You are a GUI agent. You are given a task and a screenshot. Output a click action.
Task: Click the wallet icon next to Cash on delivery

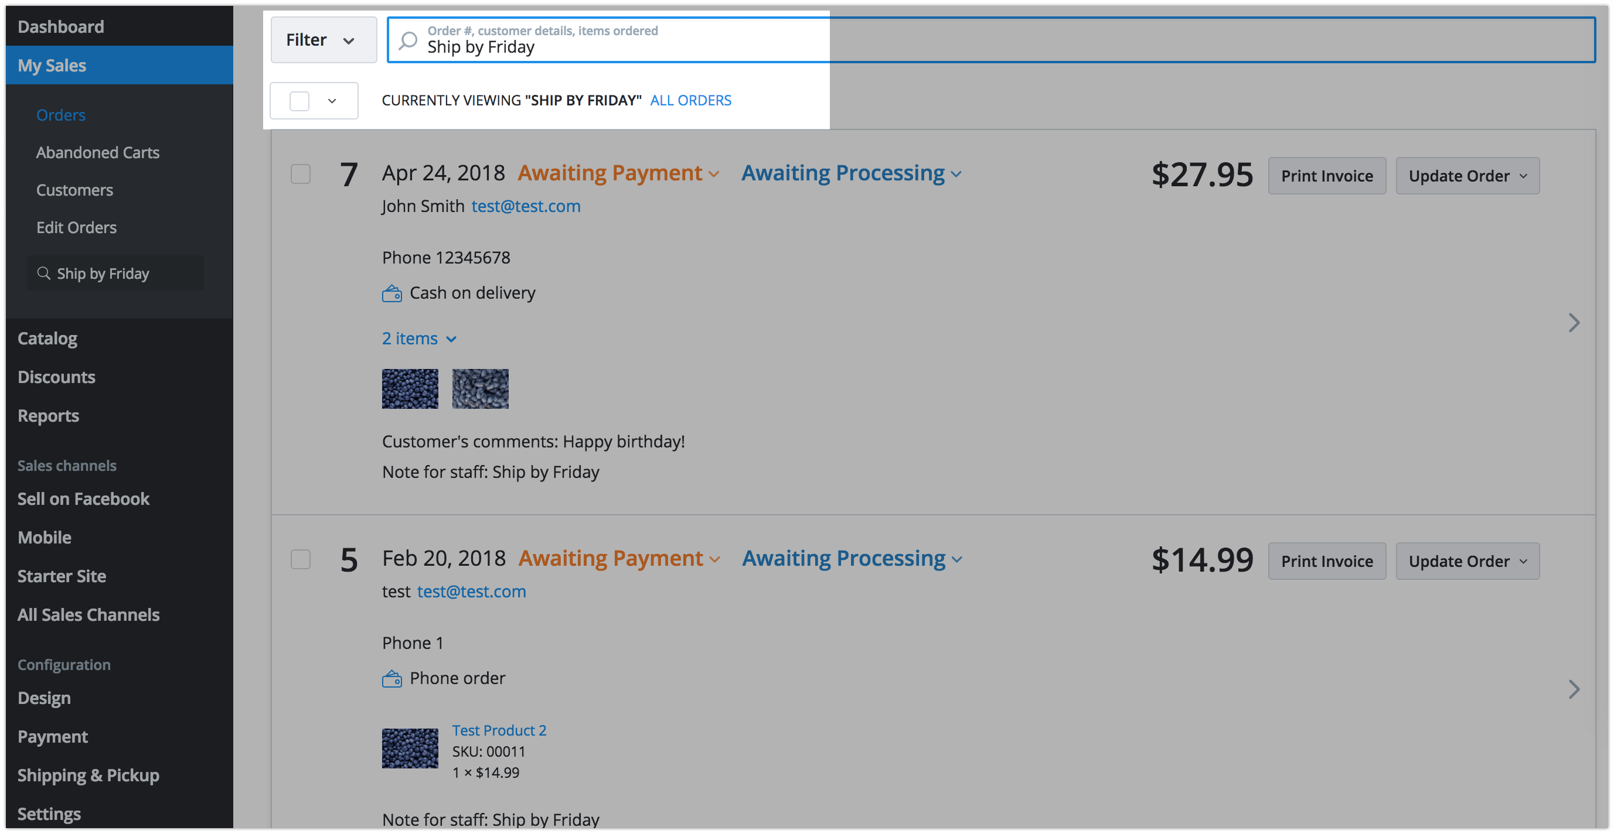click(x=392, y=293)
